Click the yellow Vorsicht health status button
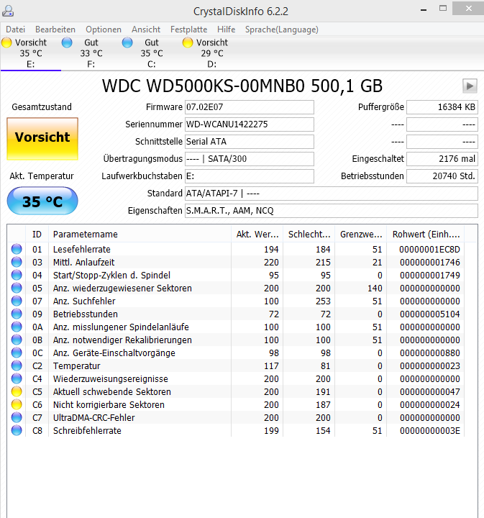Viewport: 484px width, 518px height. [x=42, y=139]
